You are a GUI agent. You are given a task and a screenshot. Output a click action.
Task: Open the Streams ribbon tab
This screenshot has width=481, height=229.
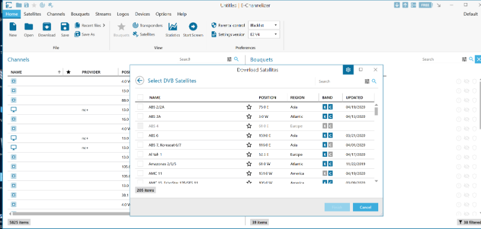103,14
